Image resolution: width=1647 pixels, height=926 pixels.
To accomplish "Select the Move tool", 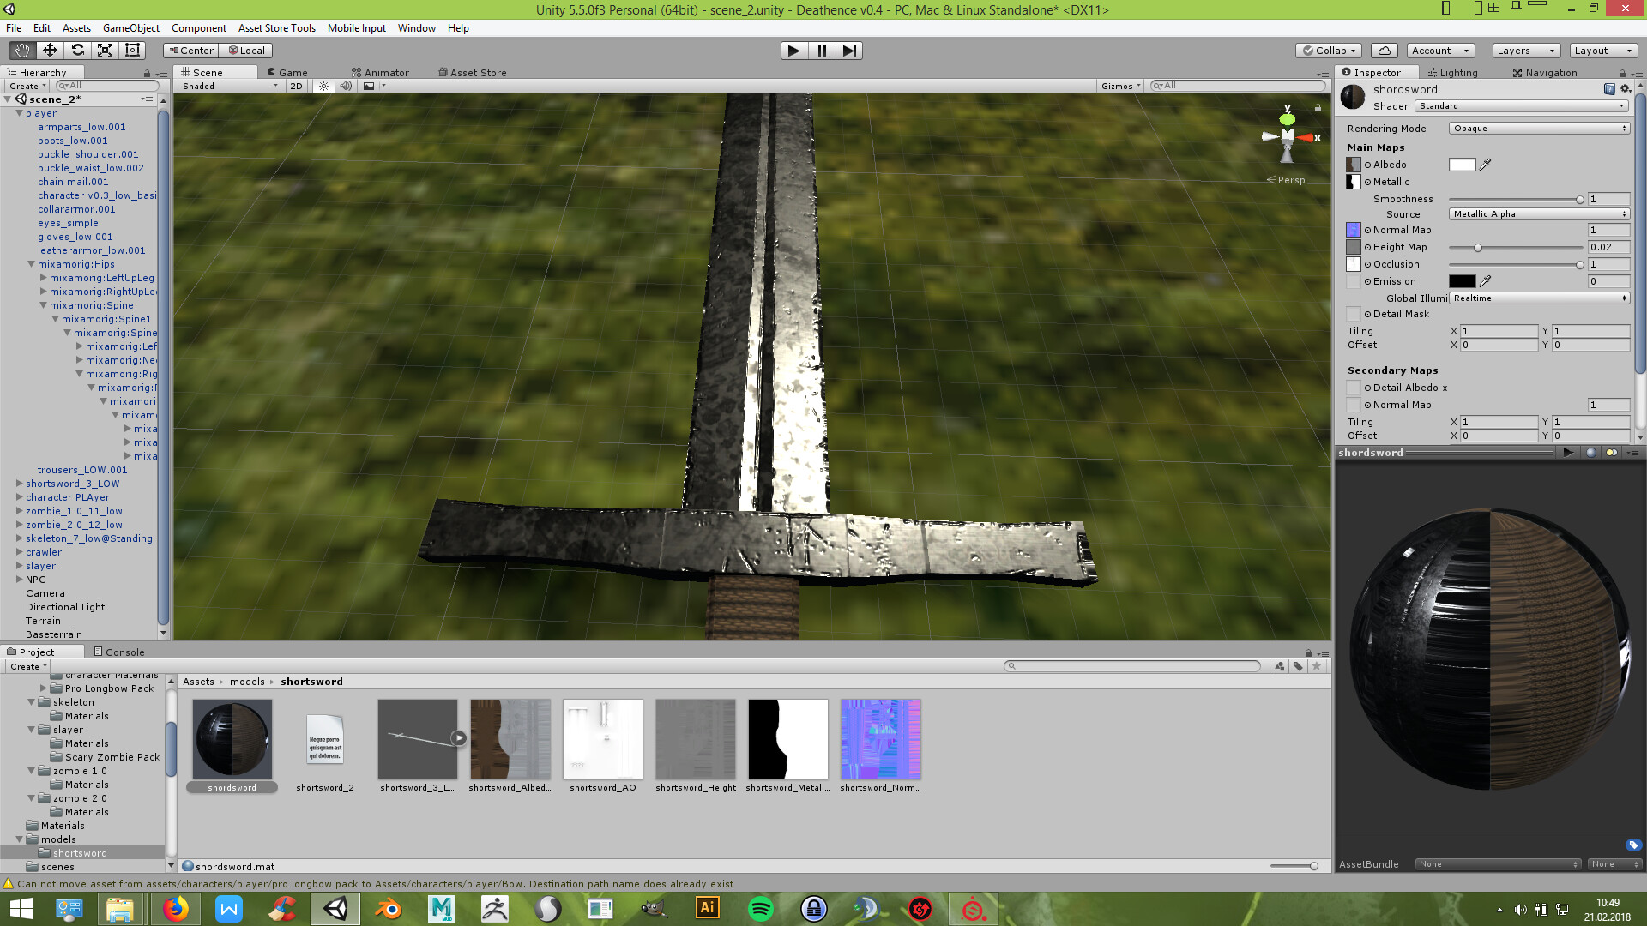I will coord(50,51).
